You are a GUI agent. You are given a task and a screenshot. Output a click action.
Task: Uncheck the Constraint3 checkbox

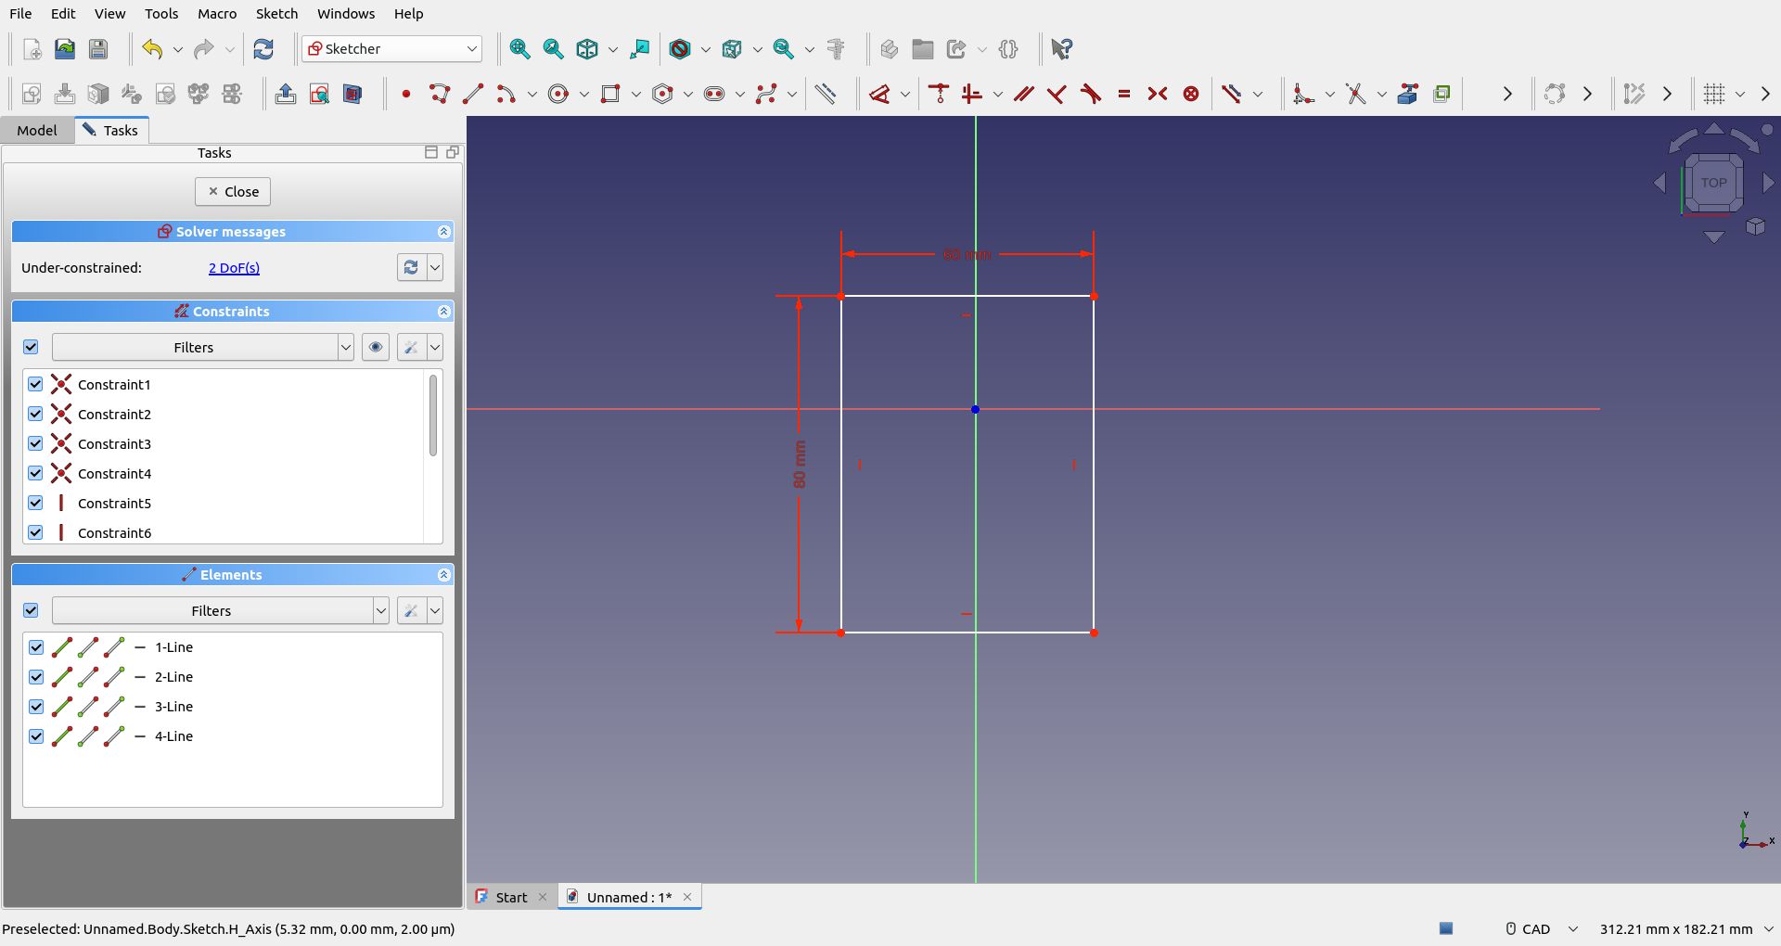(x=35, y=443)
